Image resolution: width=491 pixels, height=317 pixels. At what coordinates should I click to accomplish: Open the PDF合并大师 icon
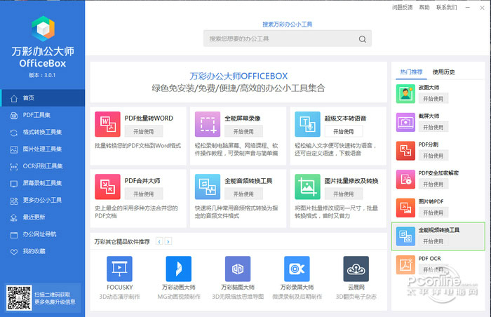click(x=108, y=186)
